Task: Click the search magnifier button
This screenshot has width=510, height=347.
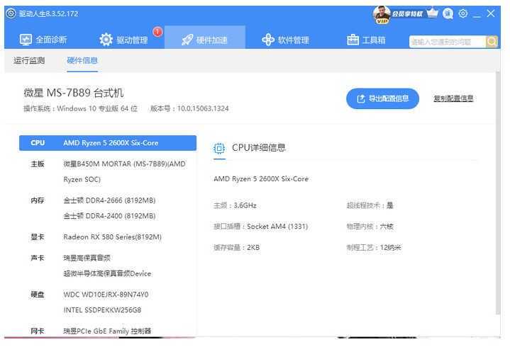Action: tap(492, 42)
